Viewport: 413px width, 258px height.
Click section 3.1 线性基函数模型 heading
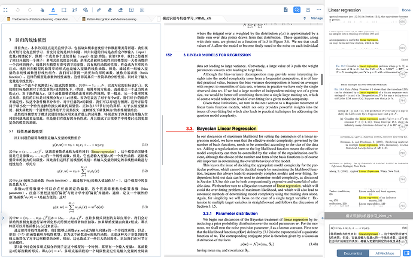26,131
